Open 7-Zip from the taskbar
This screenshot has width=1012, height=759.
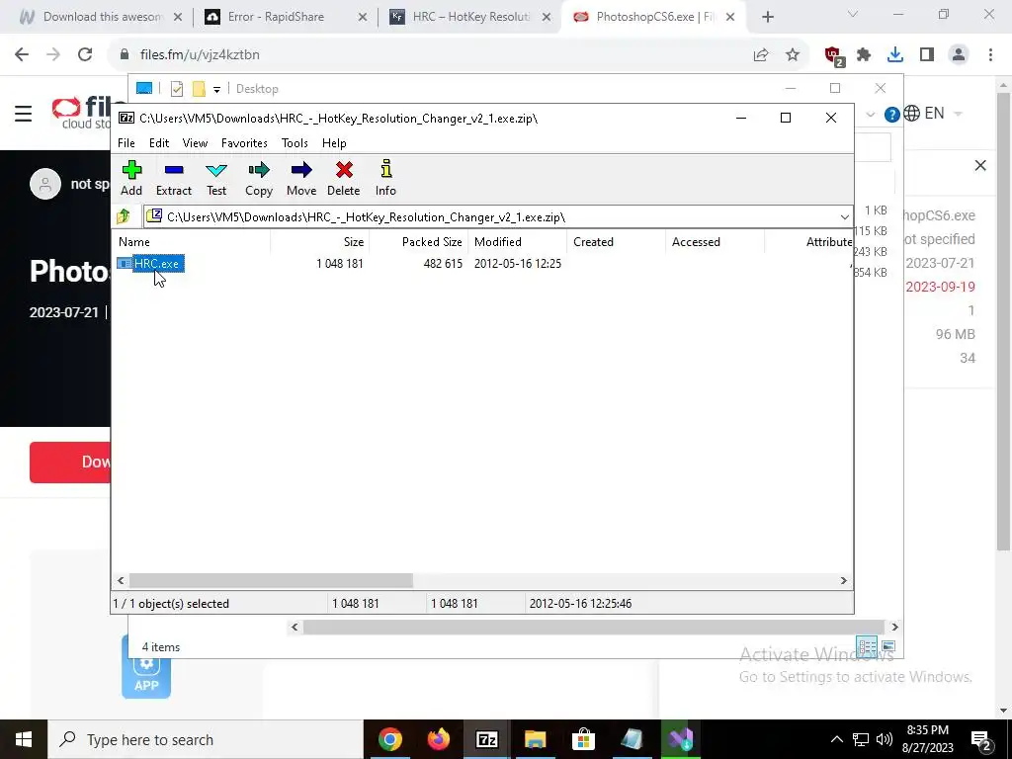click(x=487, y=739)
